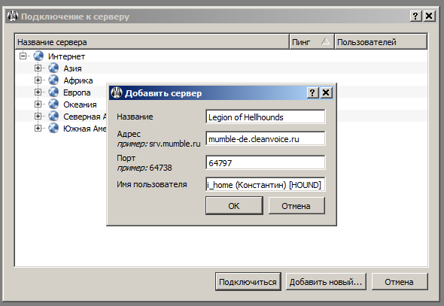
Task: Click the help question mark in Подключение к серверу window
Action: (x=415, y=16)
